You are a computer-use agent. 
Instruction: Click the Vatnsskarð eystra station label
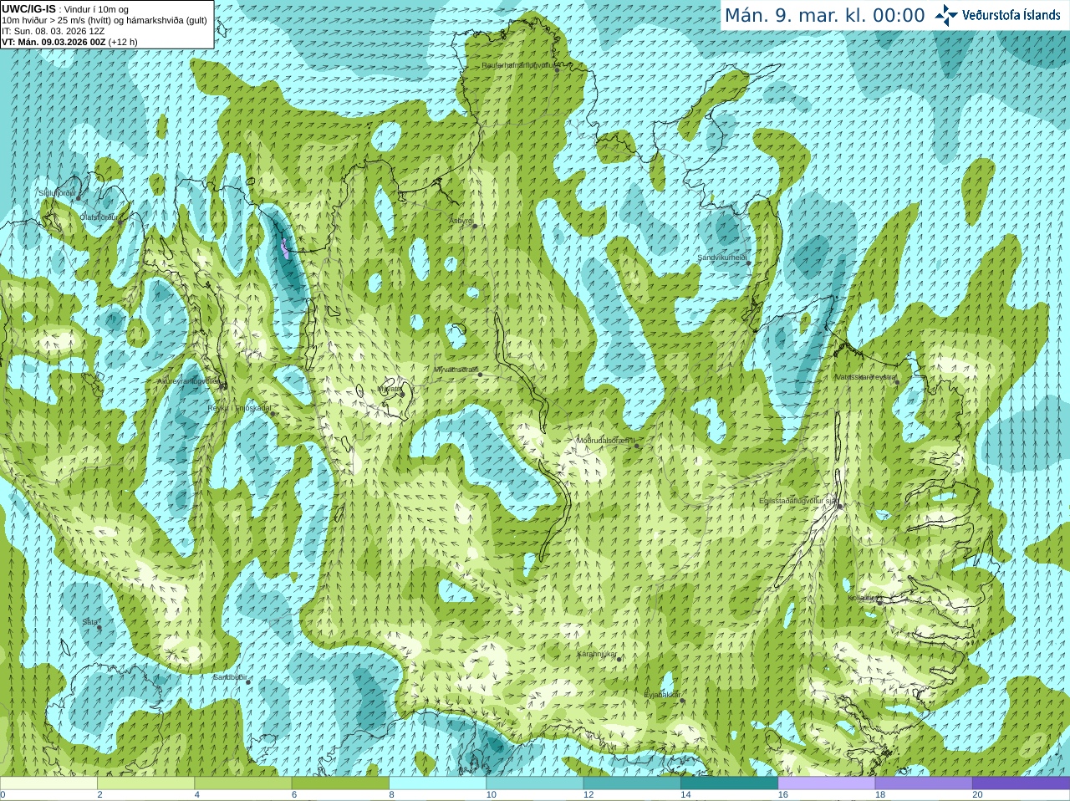pyautogui.click(x=866, y=377)
